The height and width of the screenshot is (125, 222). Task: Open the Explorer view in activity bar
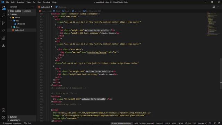tap(3, 8)
